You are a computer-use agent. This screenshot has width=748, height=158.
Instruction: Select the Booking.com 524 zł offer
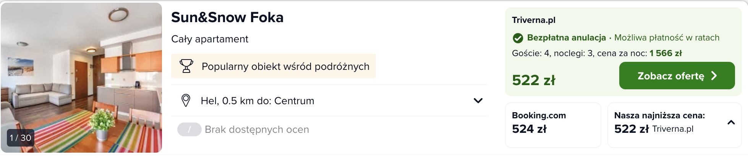pyautogui.click(x=552, y=125)
